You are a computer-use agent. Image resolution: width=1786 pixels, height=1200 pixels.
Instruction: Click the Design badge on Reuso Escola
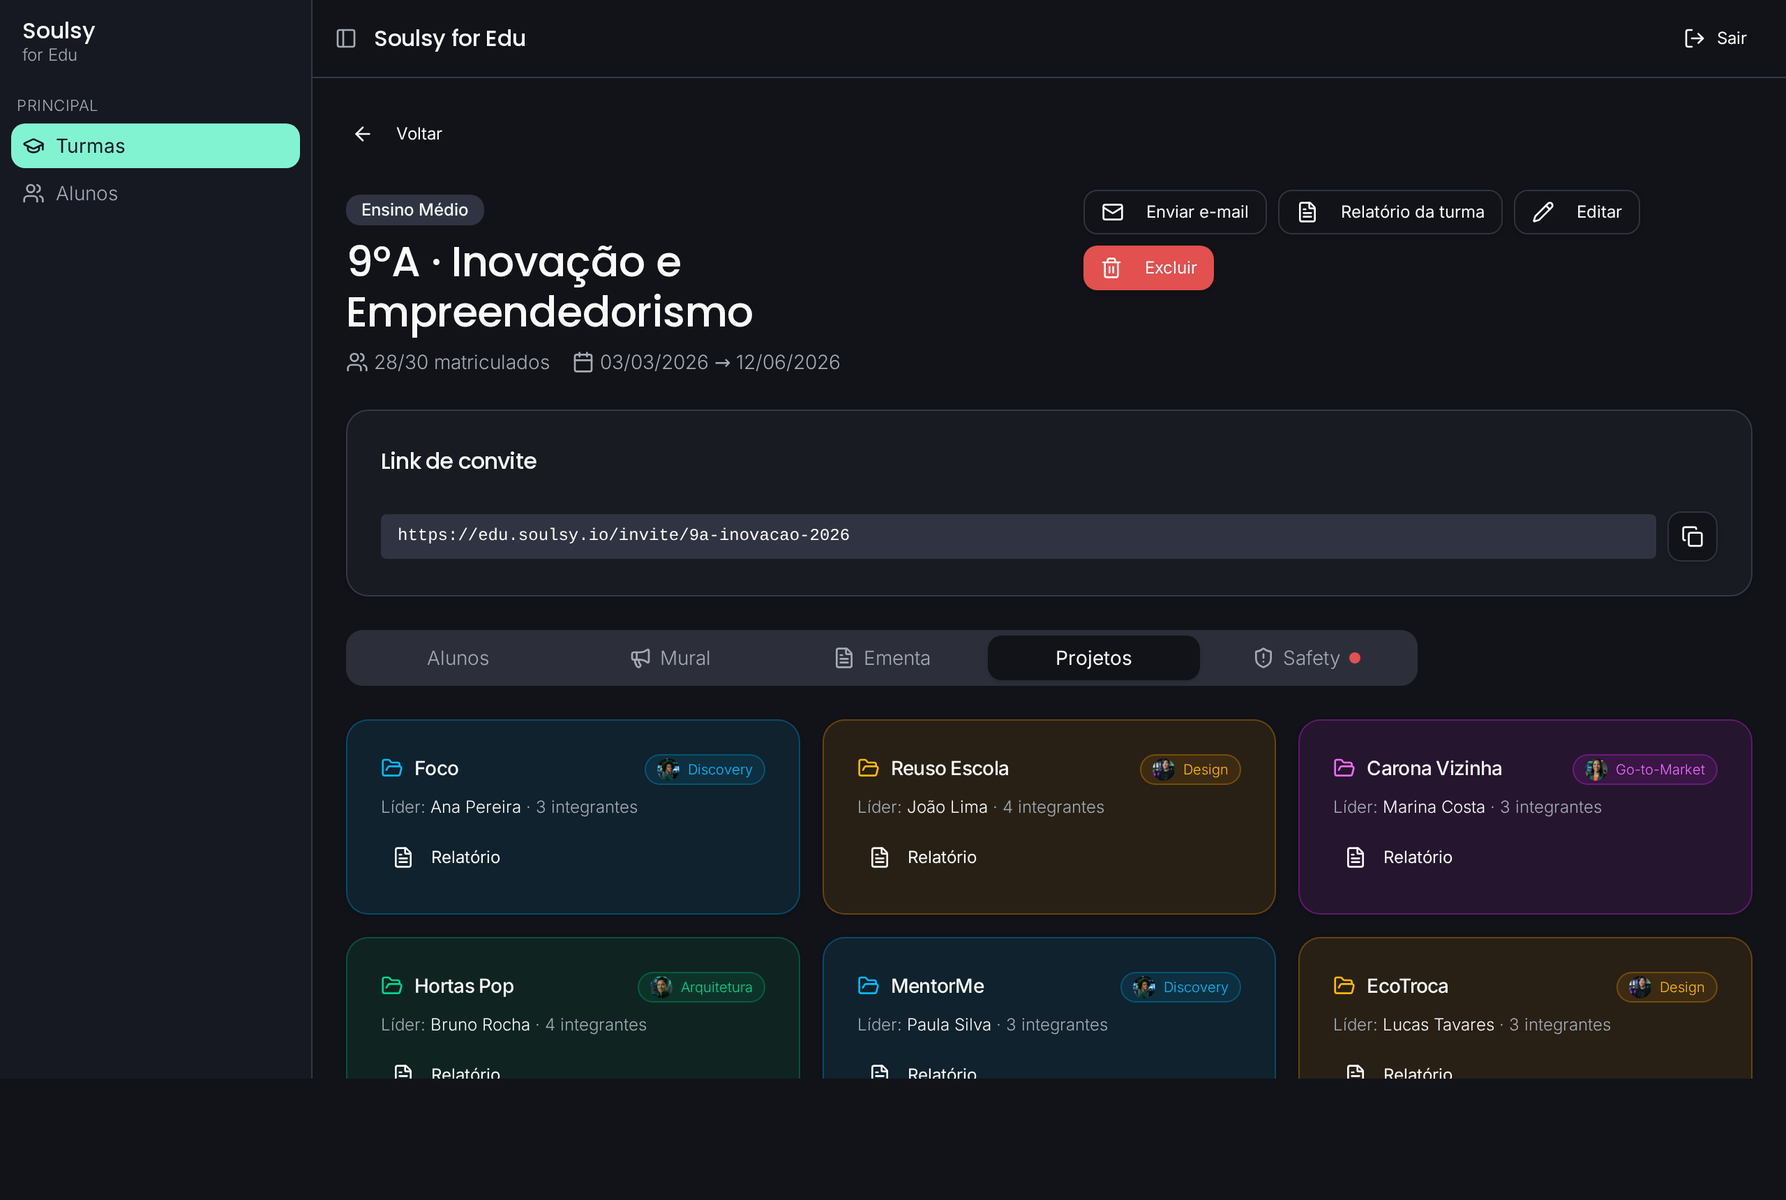(x=1190, y=769)
